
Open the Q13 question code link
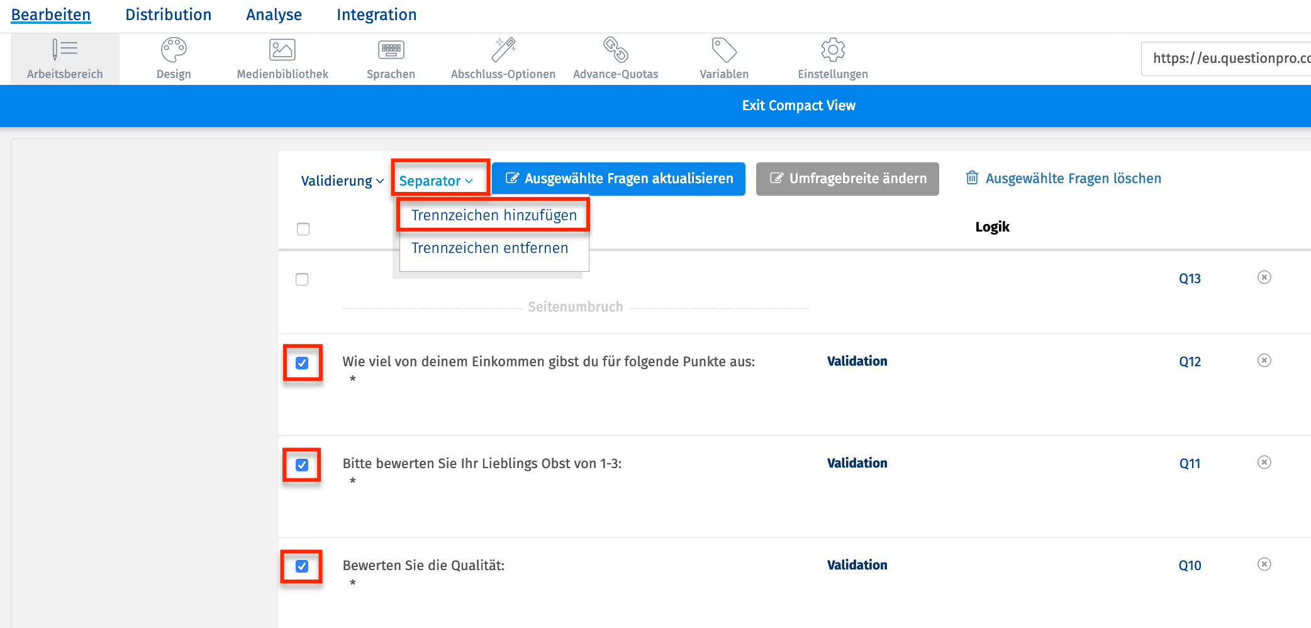1190,279
